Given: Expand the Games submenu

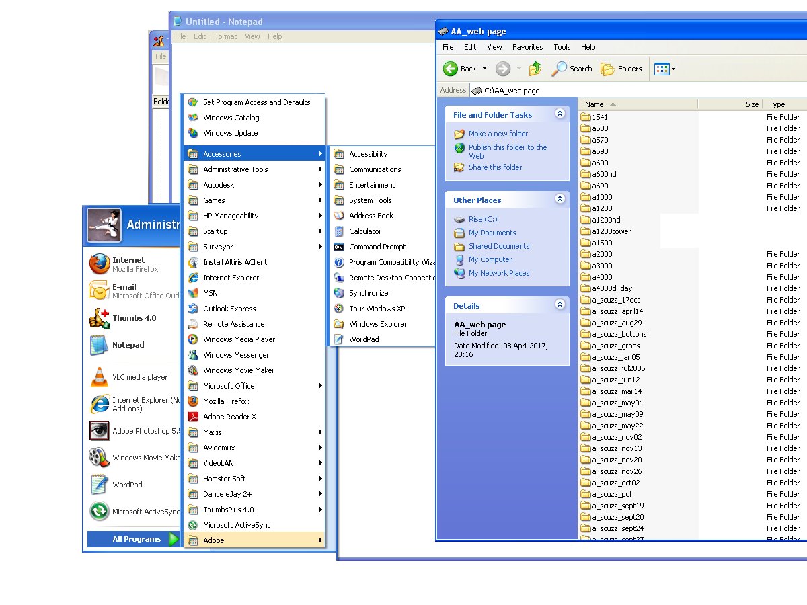Looking at the screenshot, I should click(x=254, y=200).
